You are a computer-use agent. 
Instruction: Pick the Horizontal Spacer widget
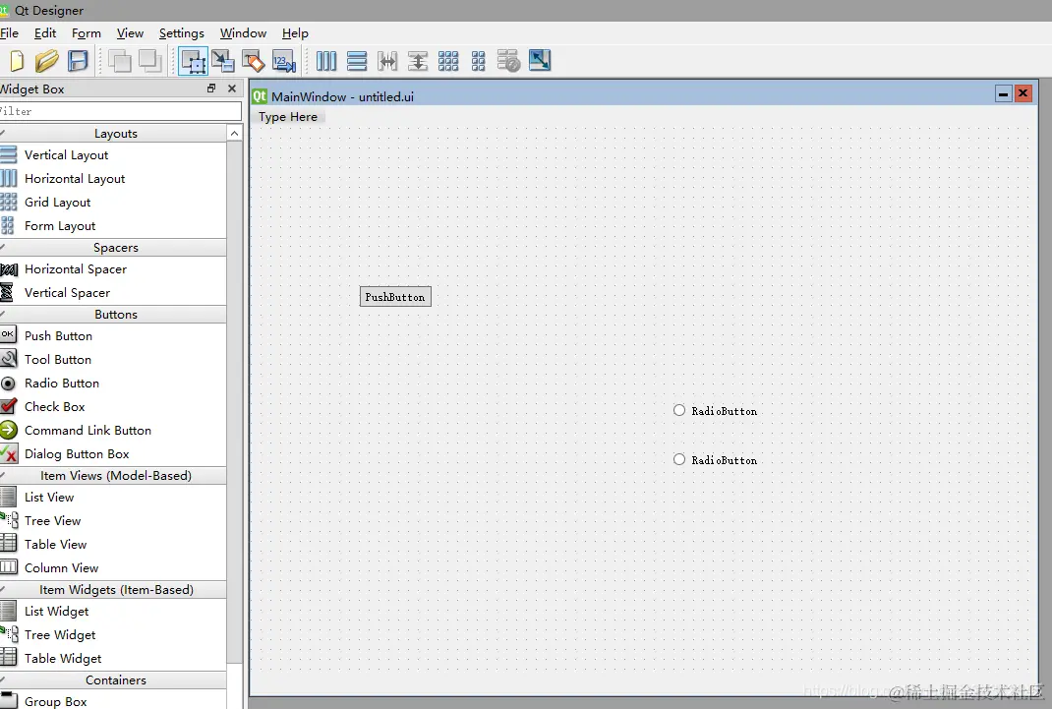click(113, 269)
